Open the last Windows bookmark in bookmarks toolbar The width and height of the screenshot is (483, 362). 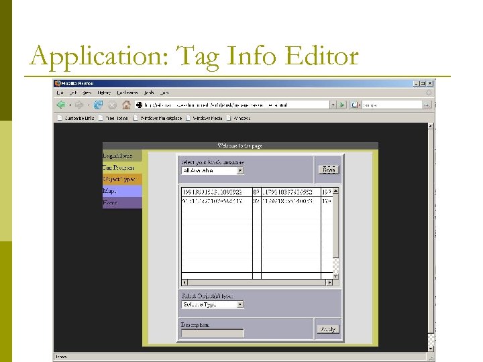[238, 118]
